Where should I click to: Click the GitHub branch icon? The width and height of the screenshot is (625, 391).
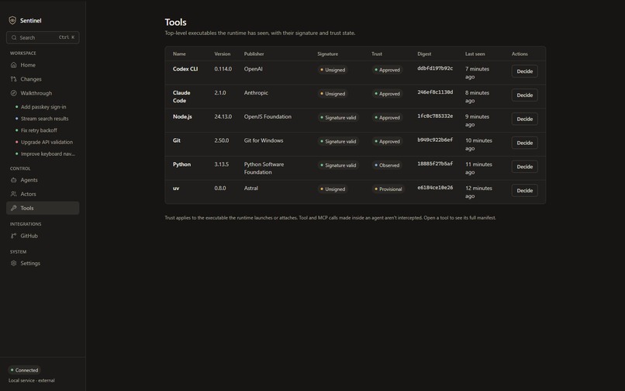(x=13, y=236)
